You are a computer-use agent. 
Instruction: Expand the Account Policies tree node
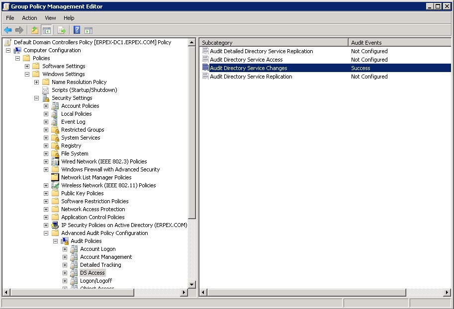46,106
